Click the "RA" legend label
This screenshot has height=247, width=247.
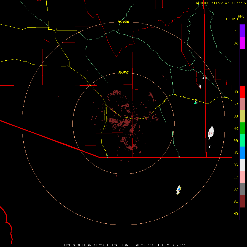point(235,141)
